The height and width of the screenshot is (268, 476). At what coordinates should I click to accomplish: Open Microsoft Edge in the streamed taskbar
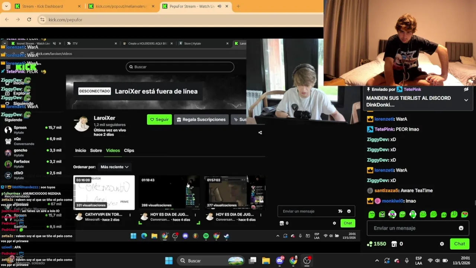pyautogui.click(x=144, y=236)
